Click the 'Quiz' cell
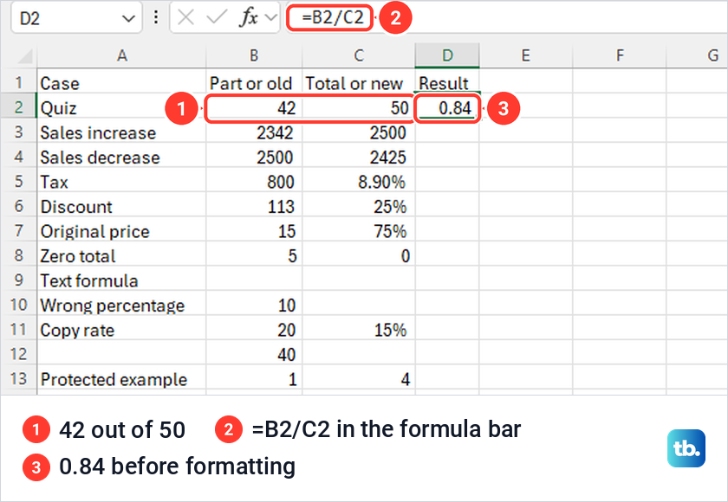 tap(121, 107)
